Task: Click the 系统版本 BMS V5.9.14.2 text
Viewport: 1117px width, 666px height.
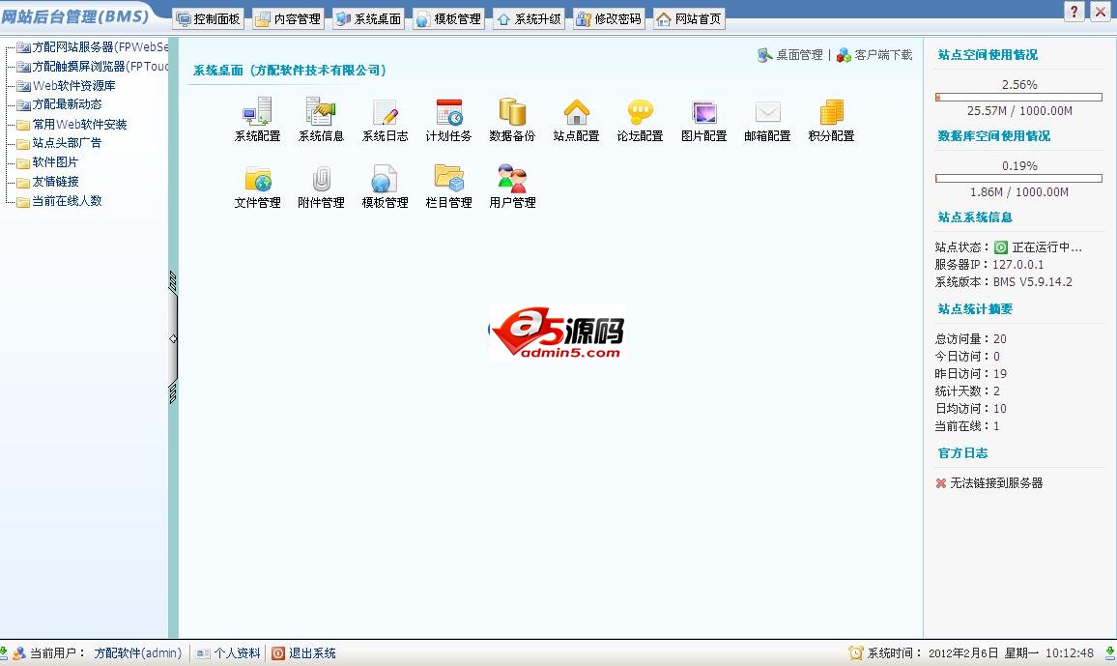Action: (1003, 282)
